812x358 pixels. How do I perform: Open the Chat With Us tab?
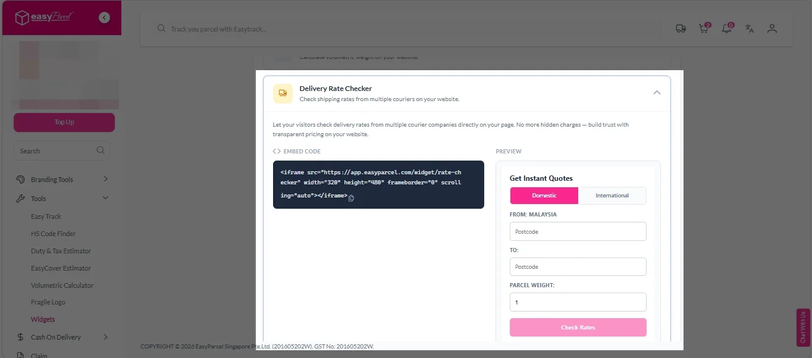point(803,328)
